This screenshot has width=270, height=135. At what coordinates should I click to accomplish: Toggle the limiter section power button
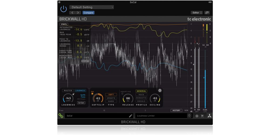160,90
